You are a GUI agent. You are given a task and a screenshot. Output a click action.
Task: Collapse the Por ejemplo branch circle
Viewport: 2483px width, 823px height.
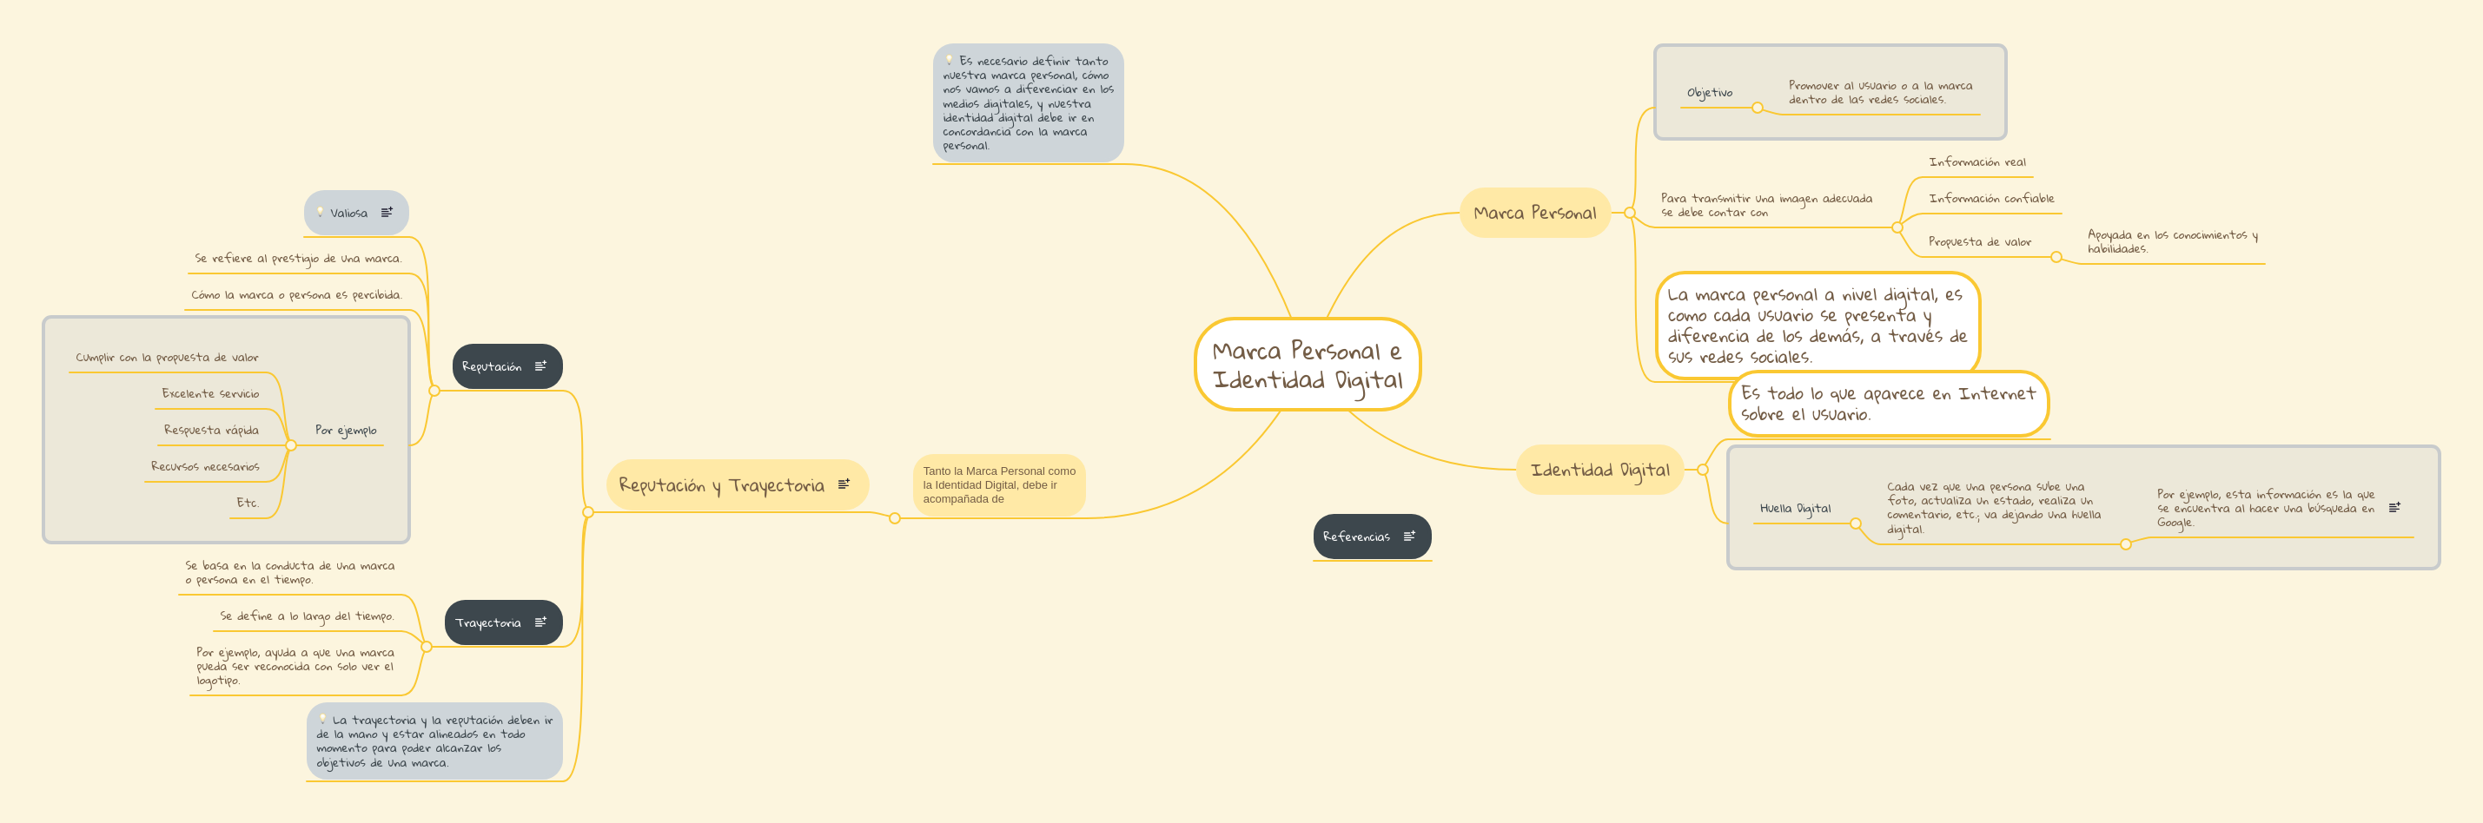tap(291, 445)
